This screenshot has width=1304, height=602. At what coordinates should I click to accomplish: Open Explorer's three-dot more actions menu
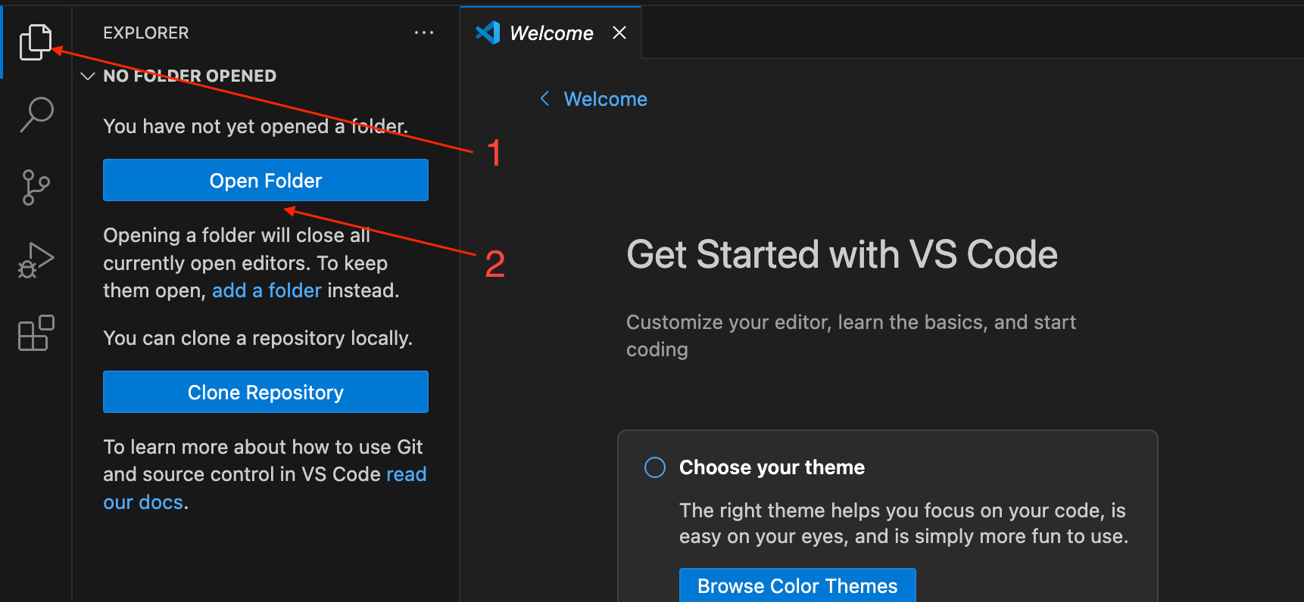(x=424, y=33)
